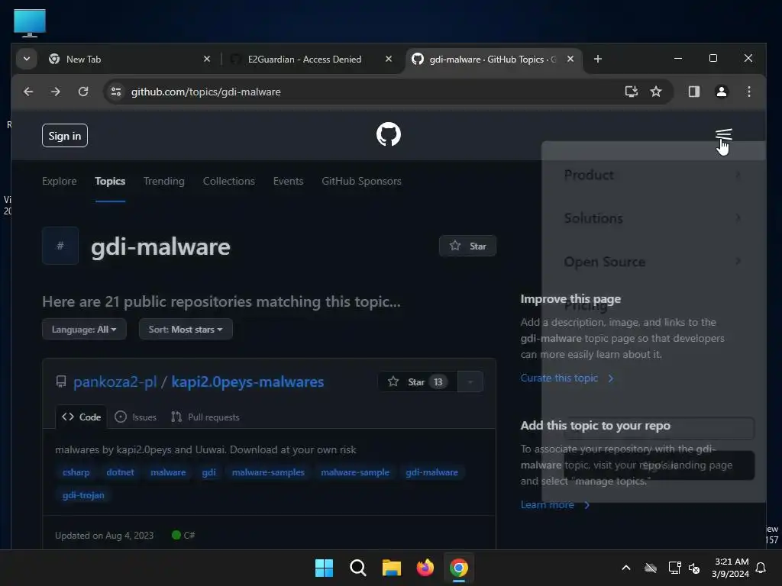This screenshot has height=586, width=782.
Task: Open the Collections navigation link
Action: 229,181
